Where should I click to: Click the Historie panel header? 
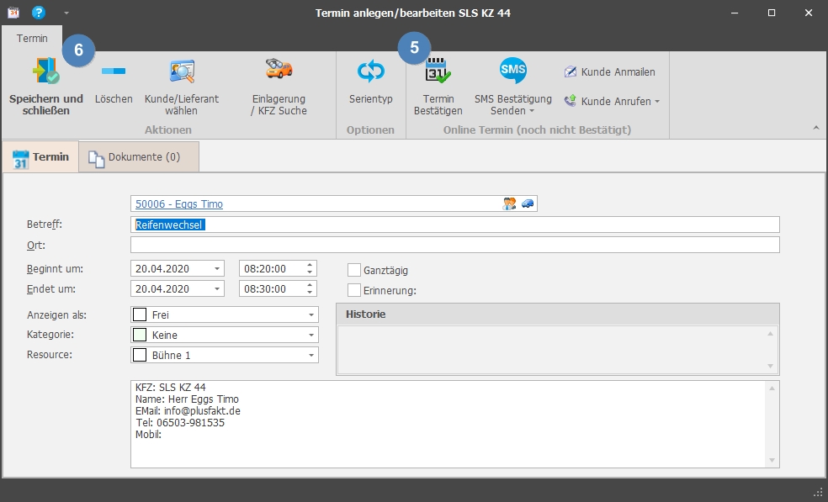pyautogui.click(x=558, y=314)
